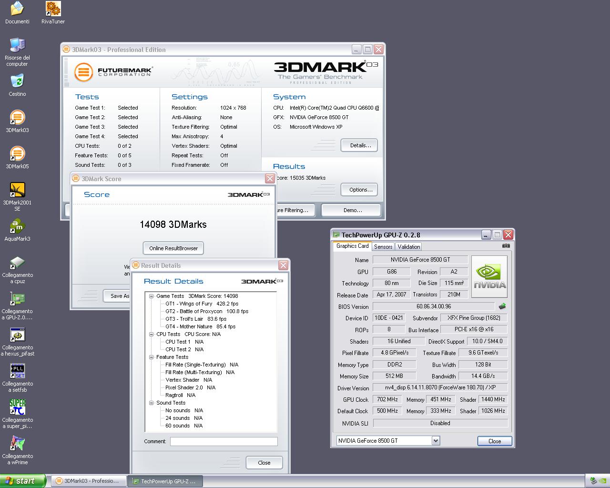
Task: Open the GPU-Z shortcut on the desktop
Action: [17, 298]
